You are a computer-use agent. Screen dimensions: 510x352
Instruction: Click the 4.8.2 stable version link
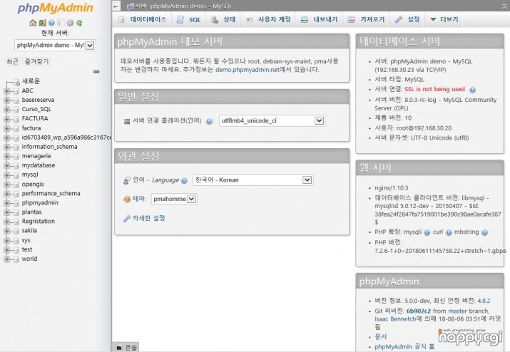(484, 301)
